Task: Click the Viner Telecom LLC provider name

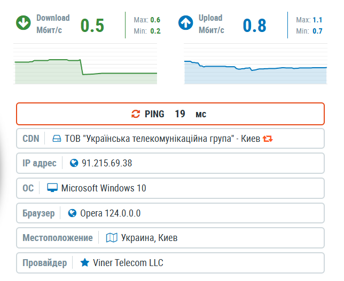Action: (128, 263)
